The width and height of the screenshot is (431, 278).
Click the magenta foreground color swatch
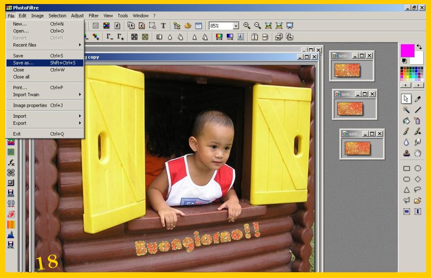click(407, 50)
